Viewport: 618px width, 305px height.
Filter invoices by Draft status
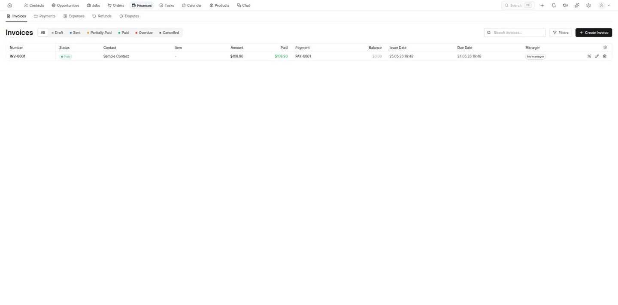[x=57, y=33]
